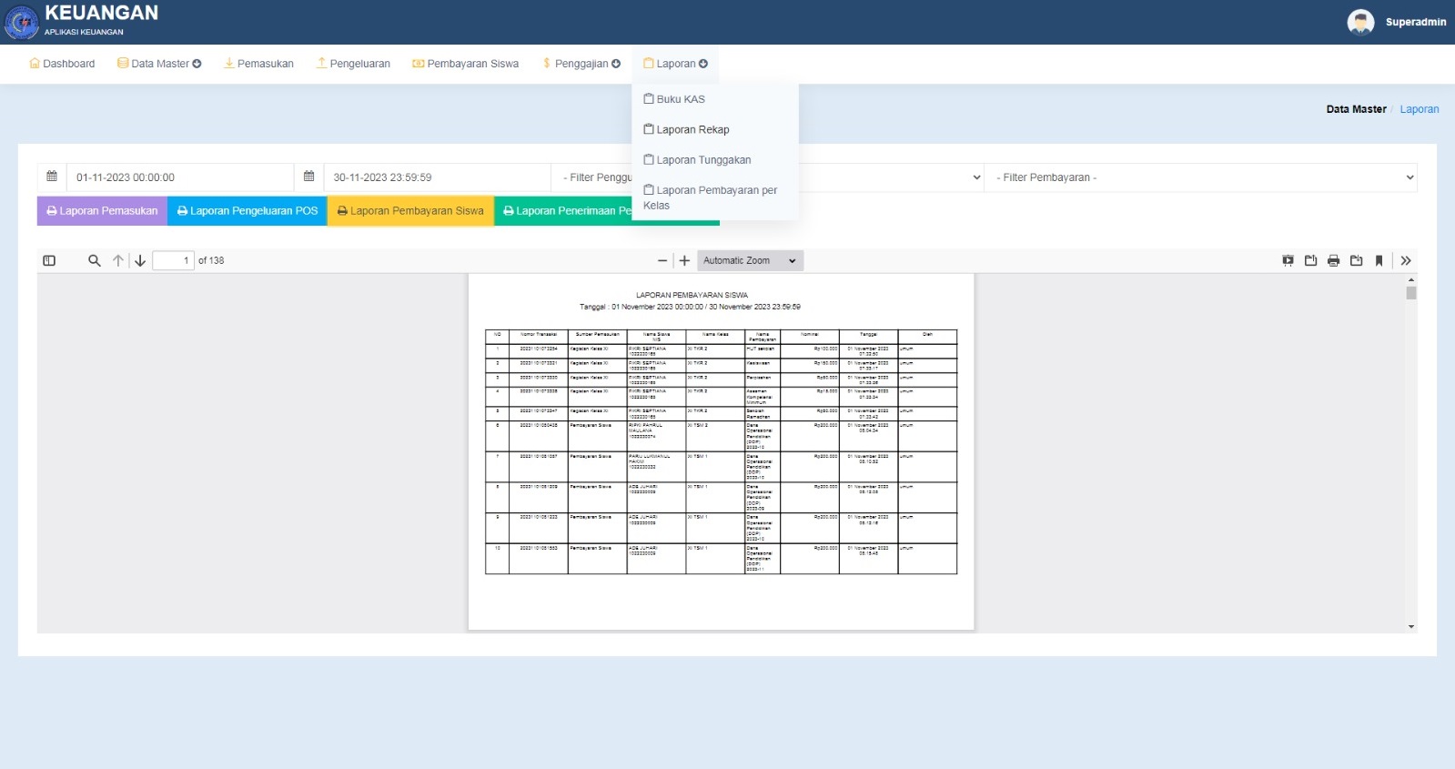Screen dimensions: 1455x769
Task: Zoom in with the plus icon
Action: pos(684,260)
